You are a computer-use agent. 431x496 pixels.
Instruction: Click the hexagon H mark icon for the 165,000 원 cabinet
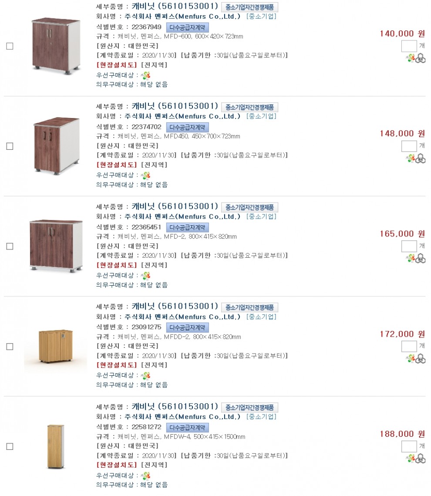421,259
